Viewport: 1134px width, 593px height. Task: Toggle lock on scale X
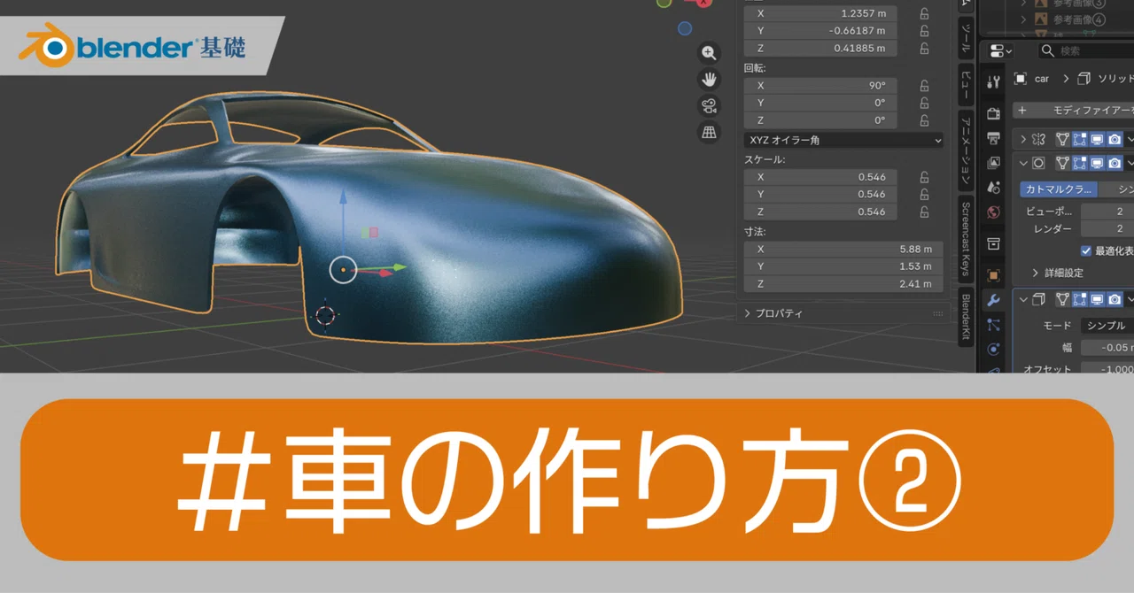[924, 177]
